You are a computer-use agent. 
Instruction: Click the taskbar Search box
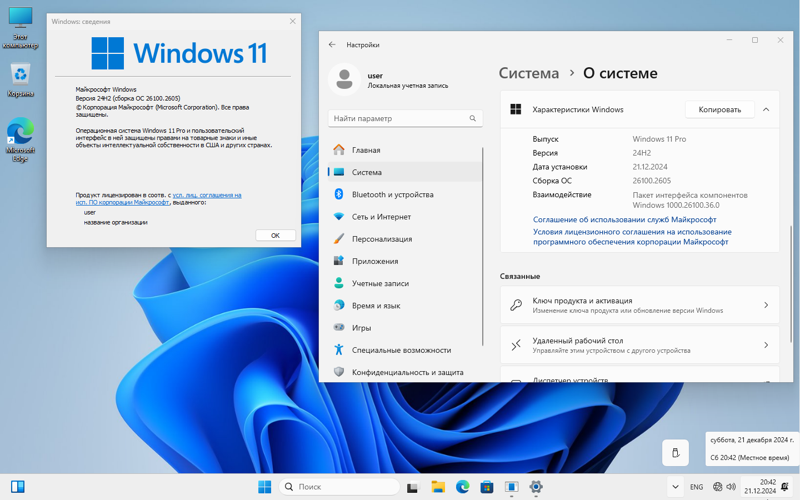pos(339,487)
